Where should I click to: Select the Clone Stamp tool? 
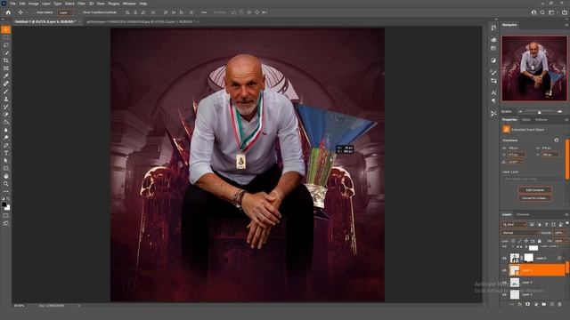6,99
